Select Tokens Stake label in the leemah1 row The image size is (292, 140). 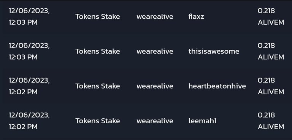[x=98, y=121]
